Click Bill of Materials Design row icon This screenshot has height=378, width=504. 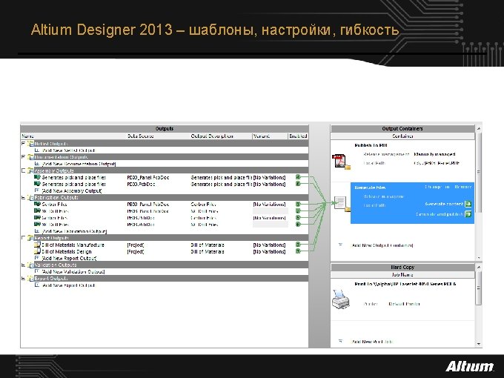coord(37,251)
